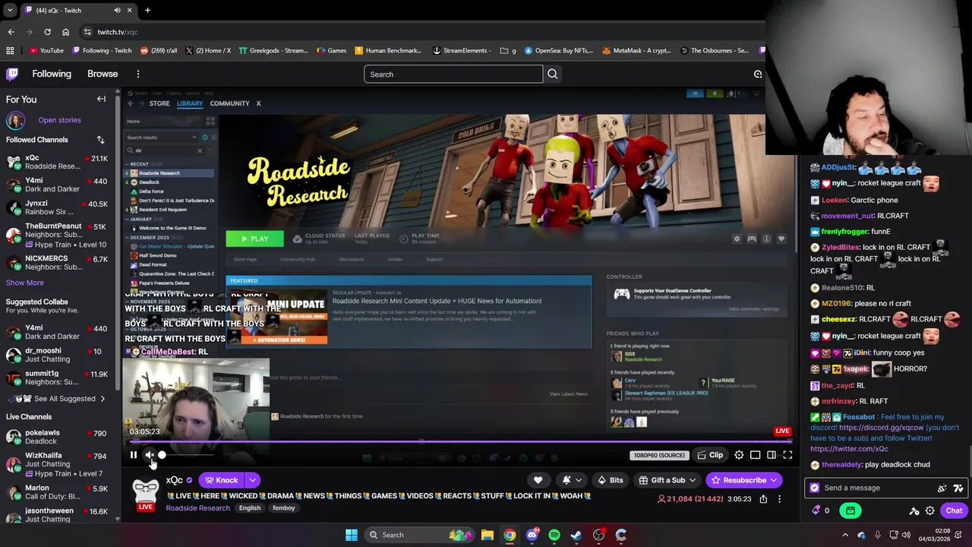The image size is (972, 547).
Task: Open the Open stories link
Action: (x=59, y=120)
